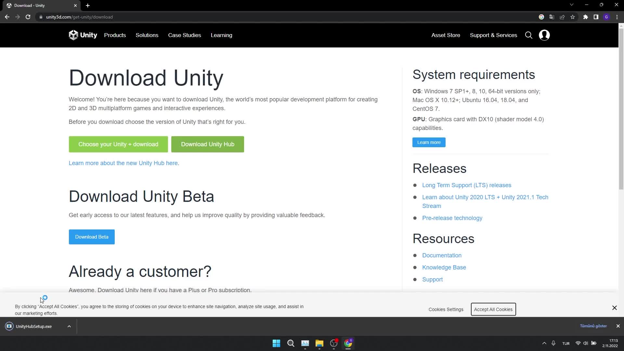Open the Solutions menu
Viewport: 624px width, 351px height.
tap(147, 35)
